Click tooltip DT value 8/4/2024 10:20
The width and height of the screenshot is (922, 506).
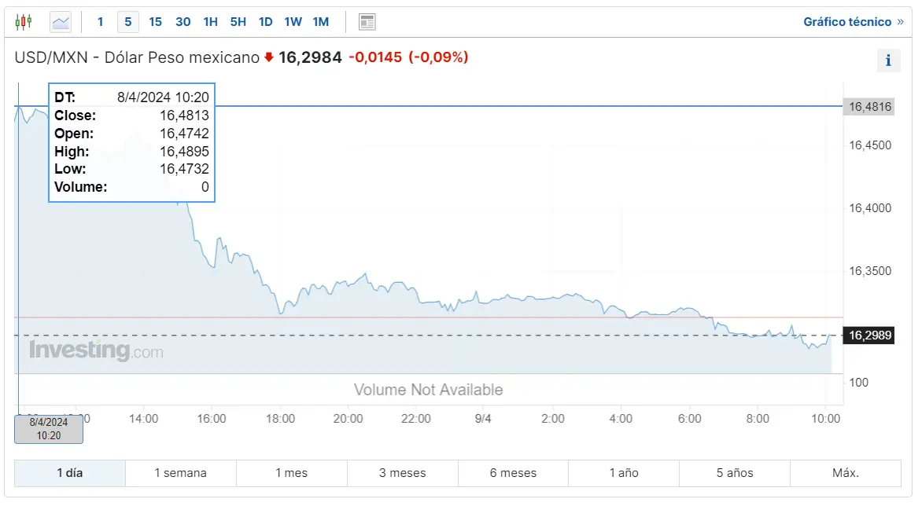(x=163, y=97)
